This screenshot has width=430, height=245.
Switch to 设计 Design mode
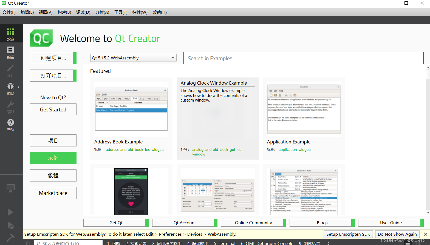click(10, 71)
